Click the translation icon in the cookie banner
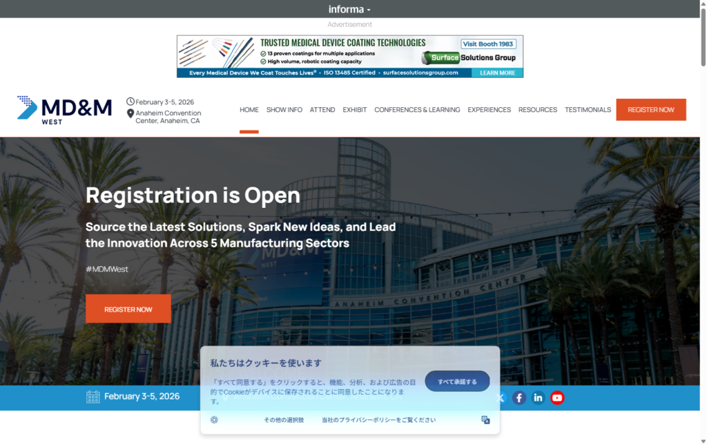This screenshot has width=707, height=445. pyautogui.click(x=485, y=419)
